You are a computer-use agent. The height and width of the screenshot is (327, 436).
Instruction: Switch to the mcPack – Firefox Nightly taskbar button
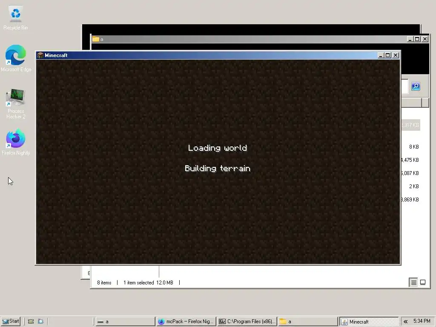pos(186,321)
